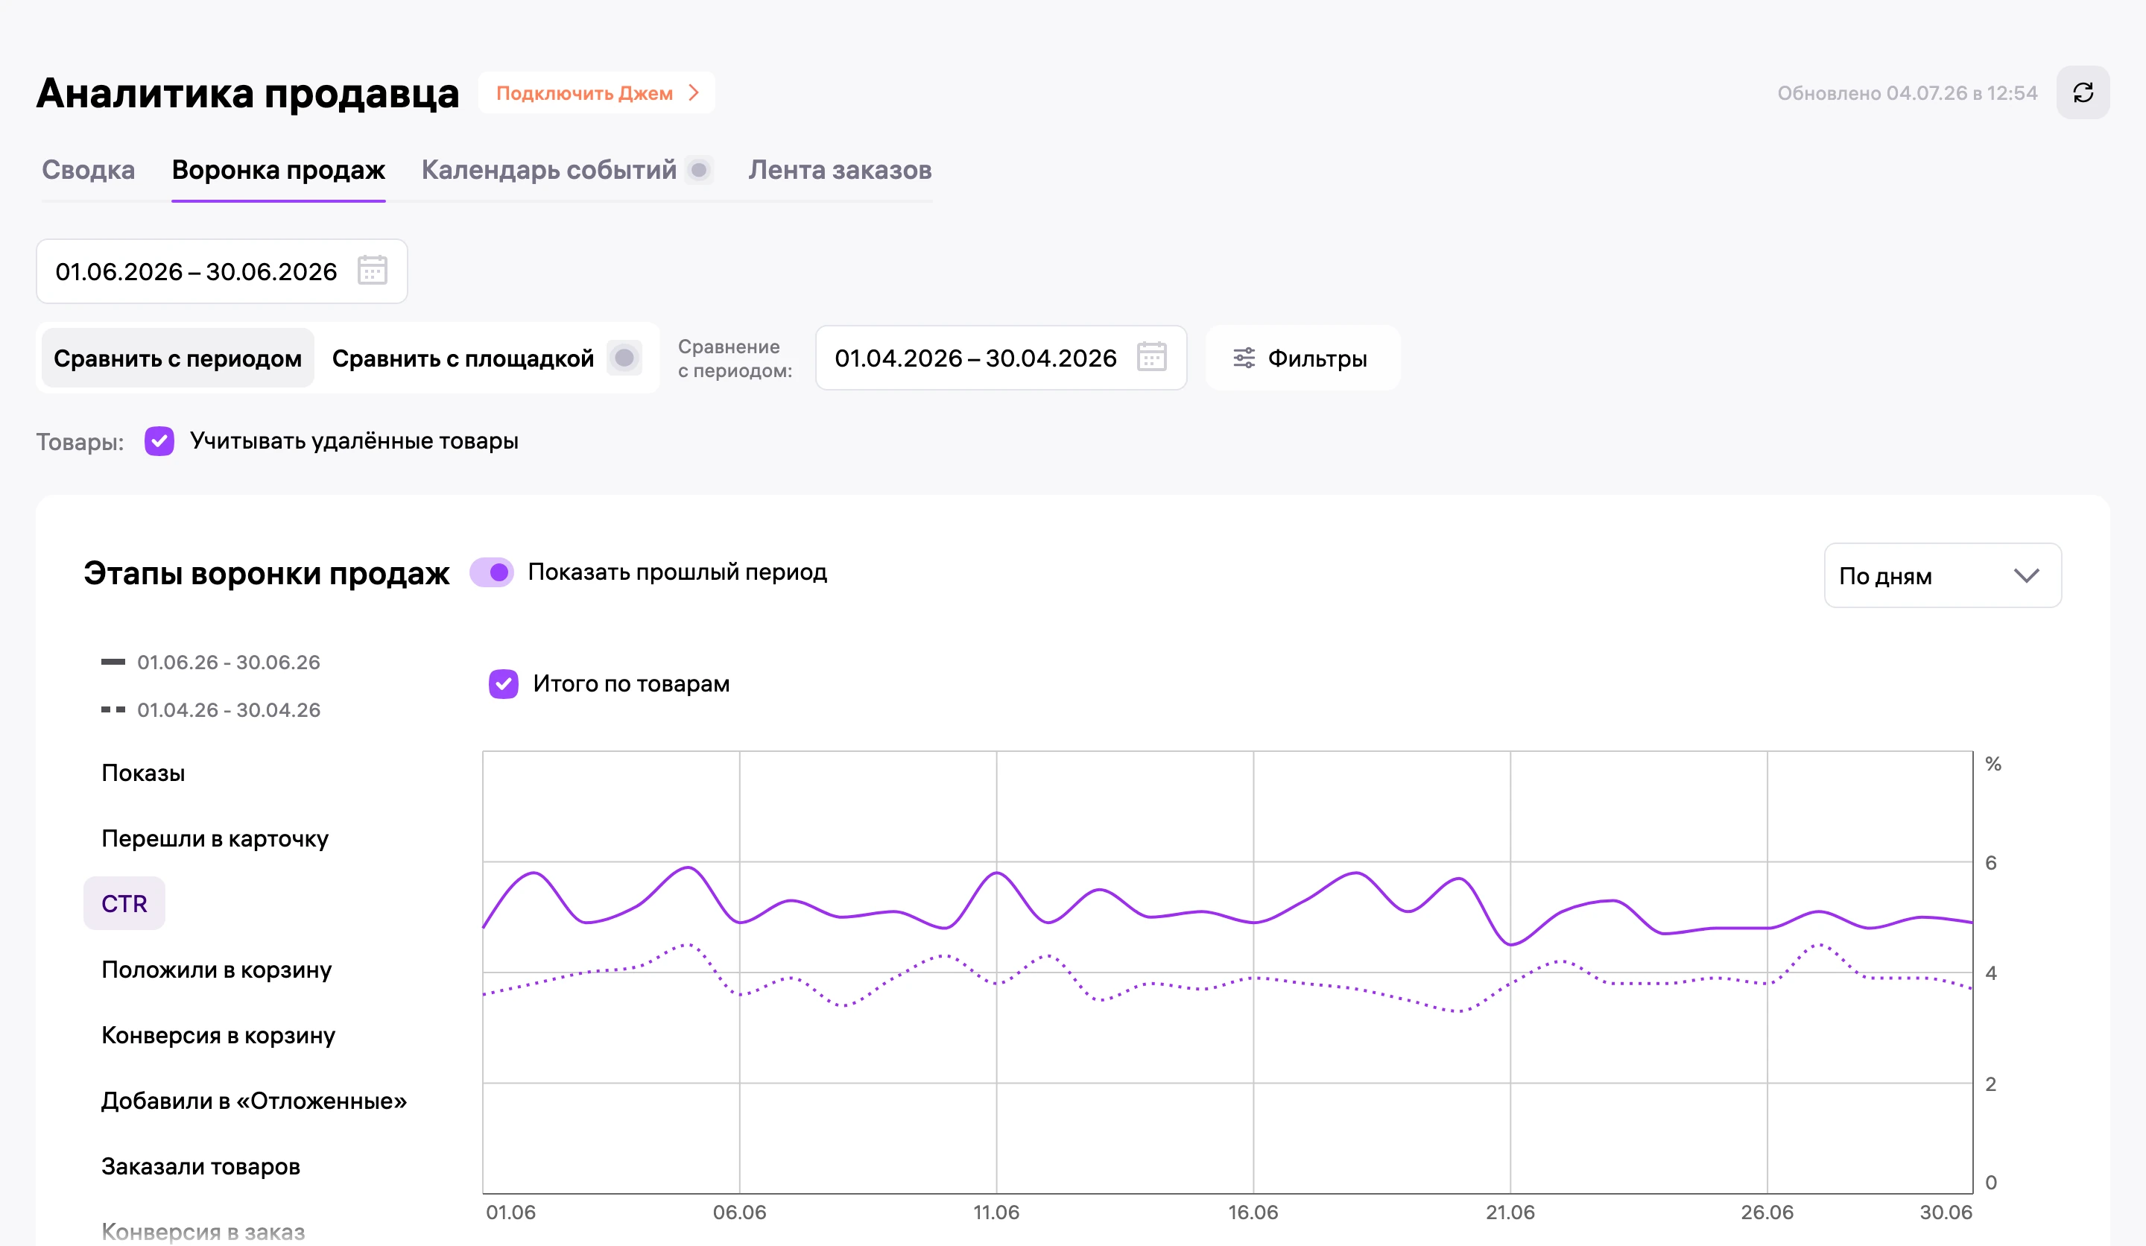Open main period 01.06.2026 – 30.06.2026 picker

tap(221, 271)
